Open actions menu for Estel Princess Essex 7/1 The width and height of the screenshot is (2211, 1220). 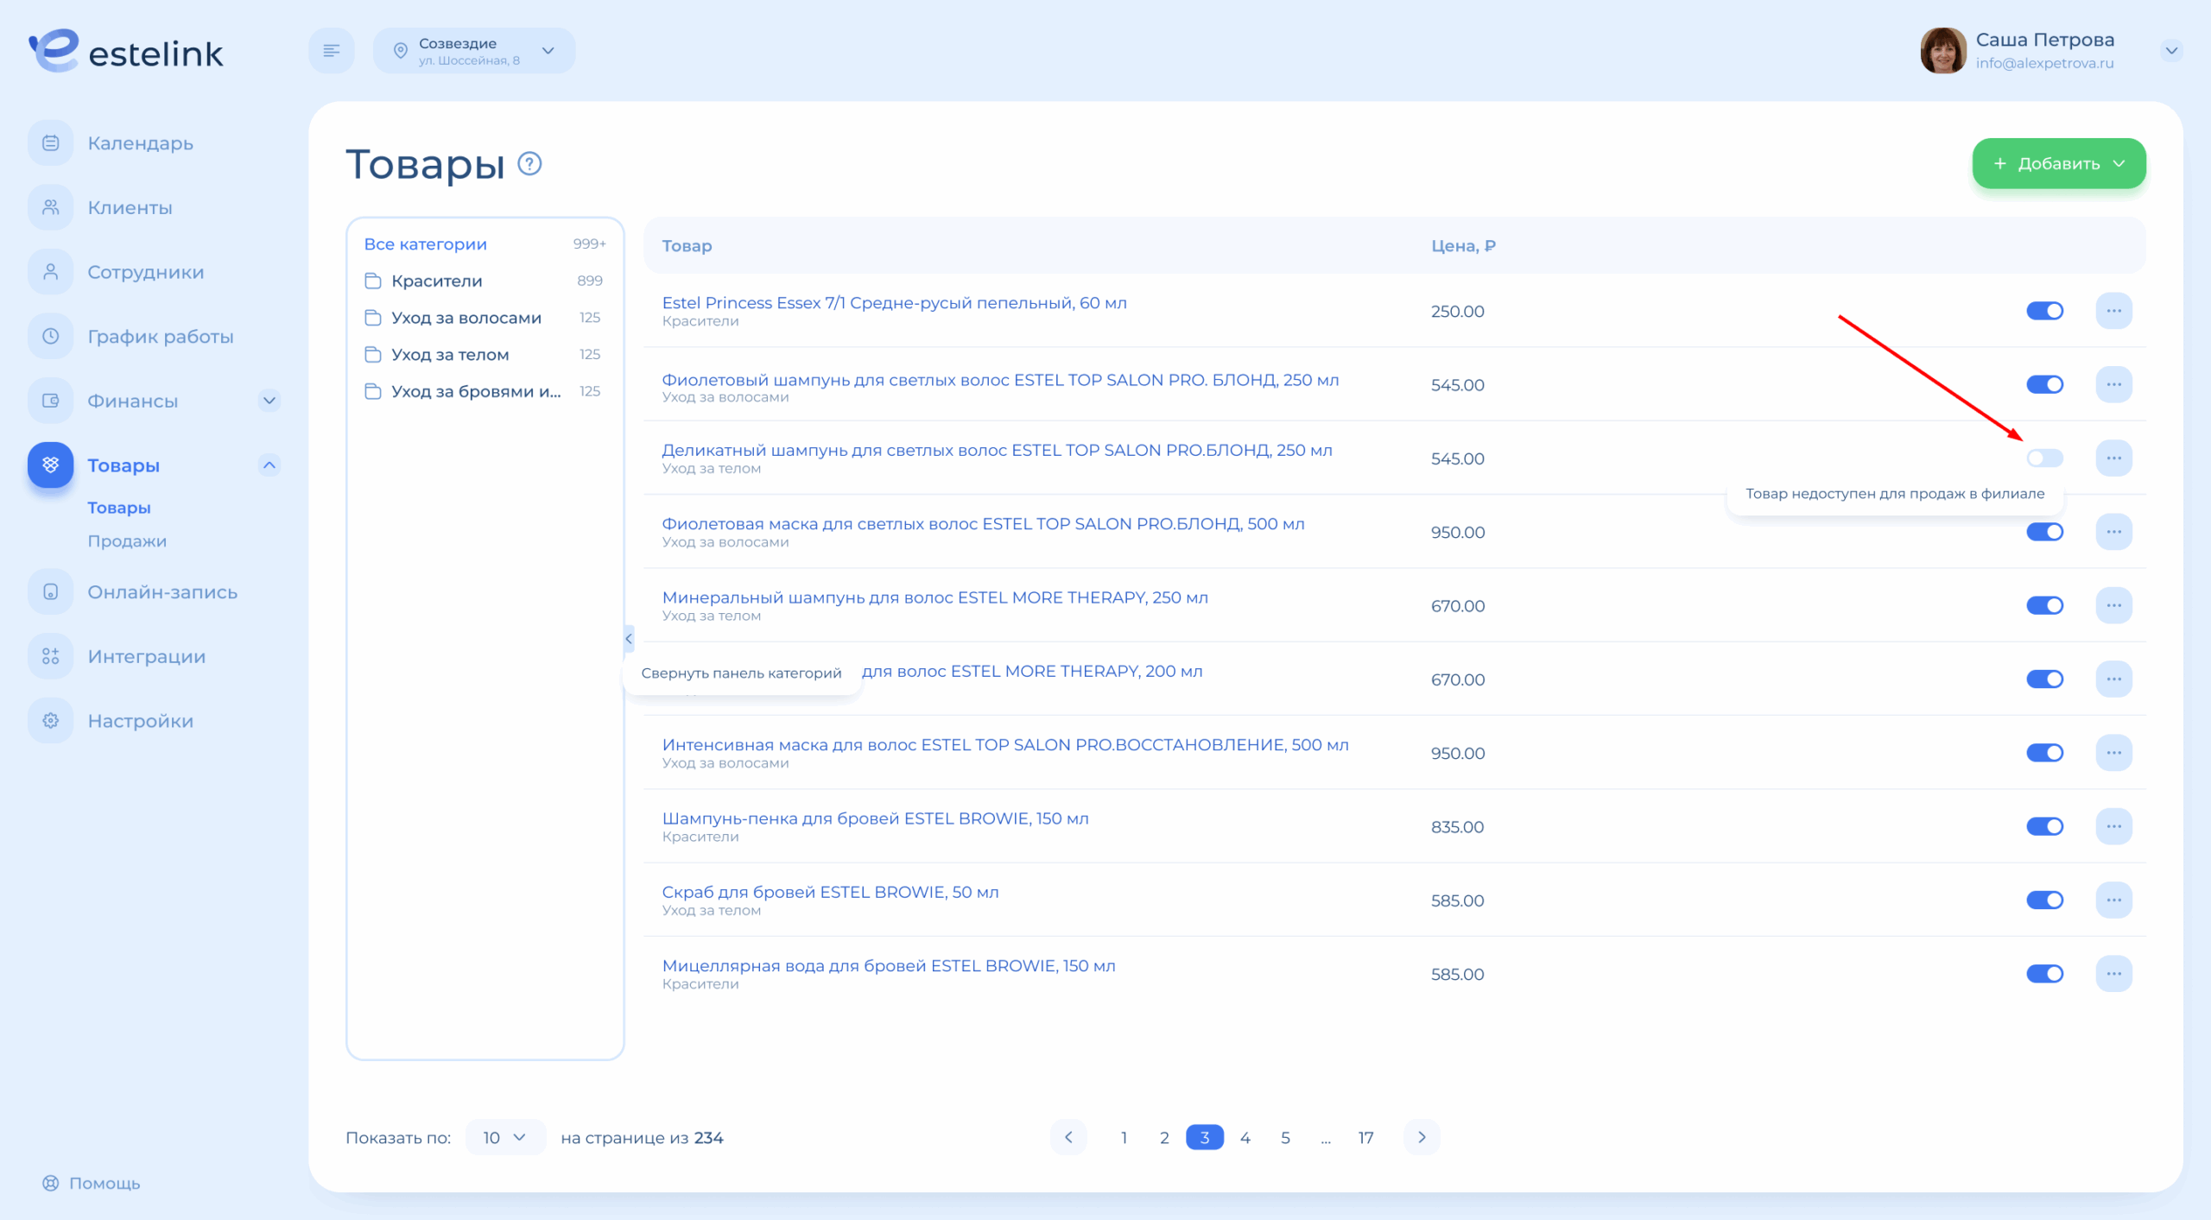2113,311
